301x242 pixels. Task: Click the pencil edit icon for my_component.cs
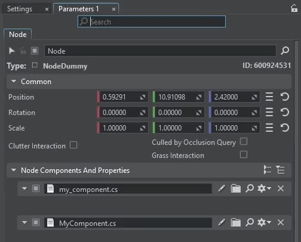[222, 188]
